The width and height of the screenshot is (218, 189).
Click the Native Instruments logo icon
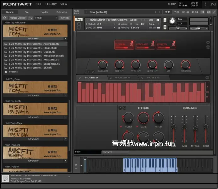coord(213,4)
